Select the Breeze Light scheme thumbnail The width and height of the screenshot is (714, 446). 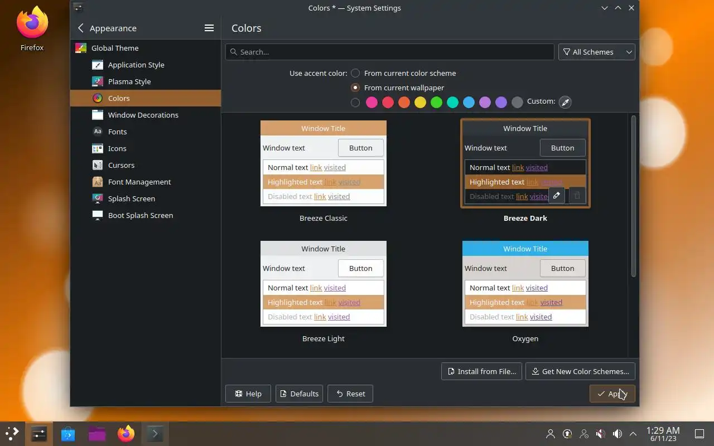[x=324, y=284]
